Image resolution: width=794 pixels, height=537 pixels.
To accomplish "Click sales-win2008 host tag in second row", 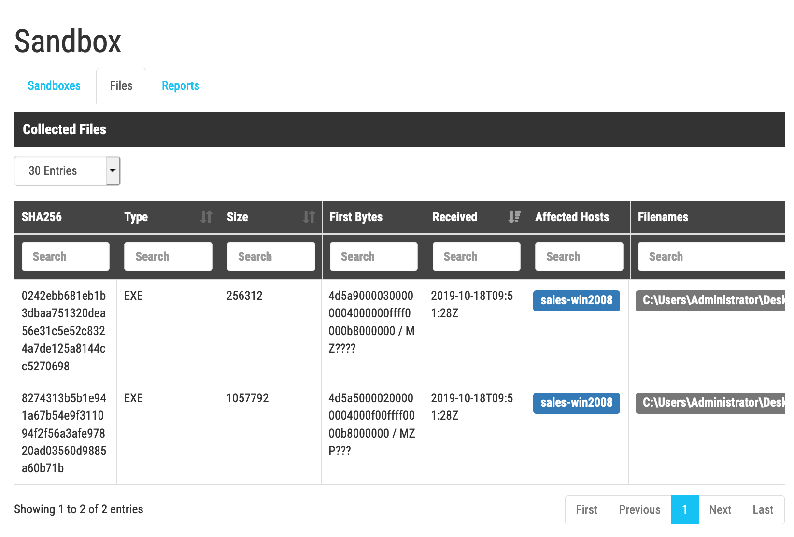I will coord(576,403).
